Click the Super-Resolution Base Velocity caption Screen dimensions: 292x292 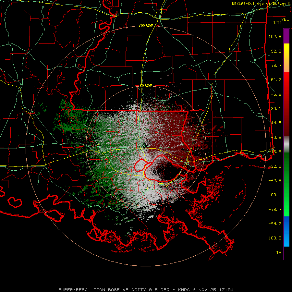[146, 290]
